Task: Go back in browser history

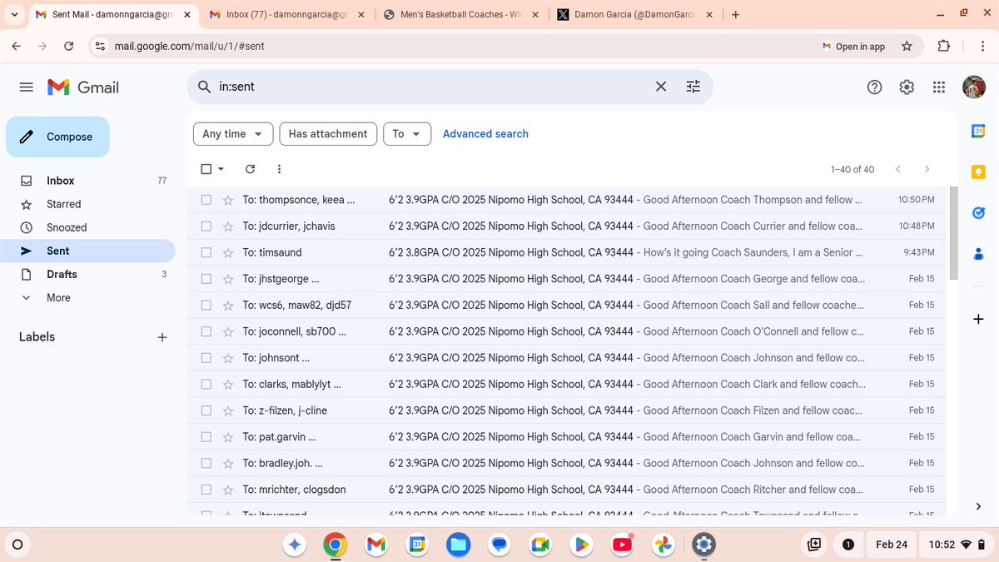Action: click(x=16, y=47)
